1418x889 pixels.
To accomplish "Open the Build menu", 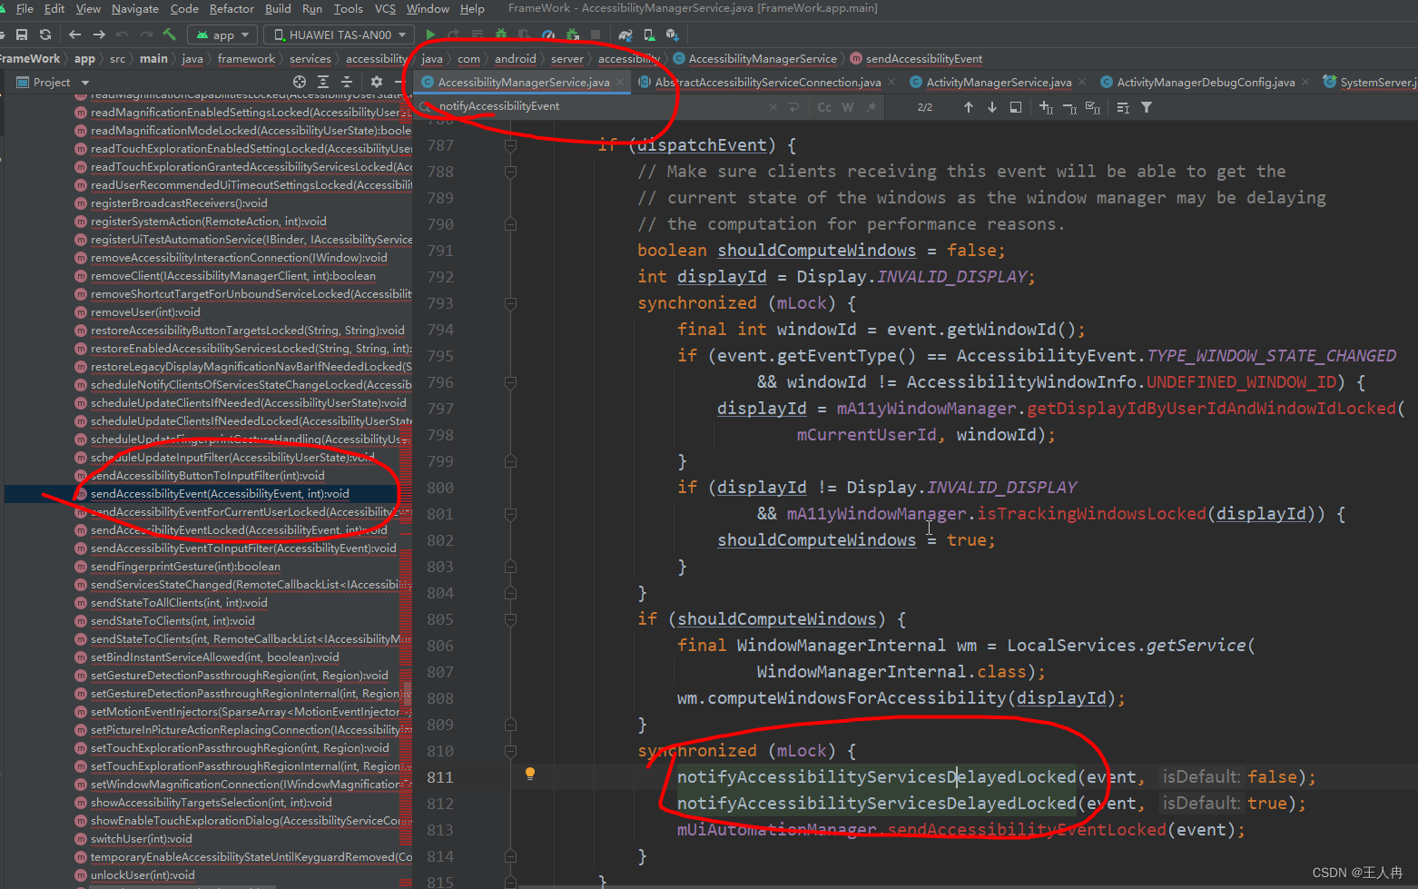I will [x=278, y=8].
